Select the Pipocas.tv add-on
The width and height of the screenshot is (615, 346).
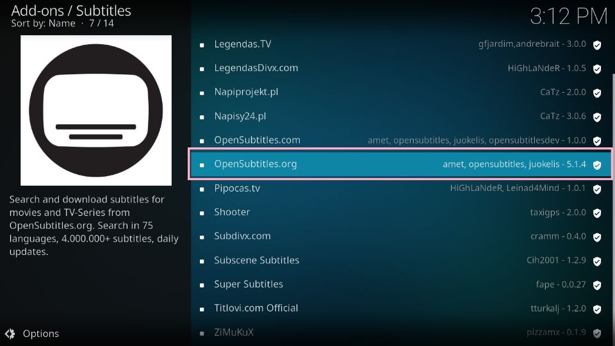[x=401, y=188]
